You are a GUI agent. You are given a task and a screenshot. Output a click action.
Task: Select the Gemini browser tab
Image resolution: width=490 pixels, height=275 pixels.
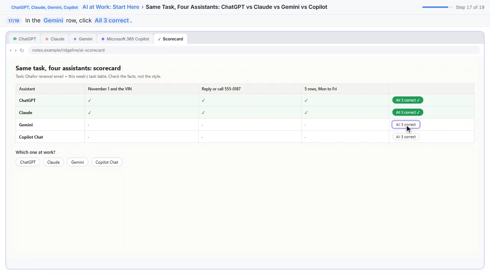pos(83,39)
